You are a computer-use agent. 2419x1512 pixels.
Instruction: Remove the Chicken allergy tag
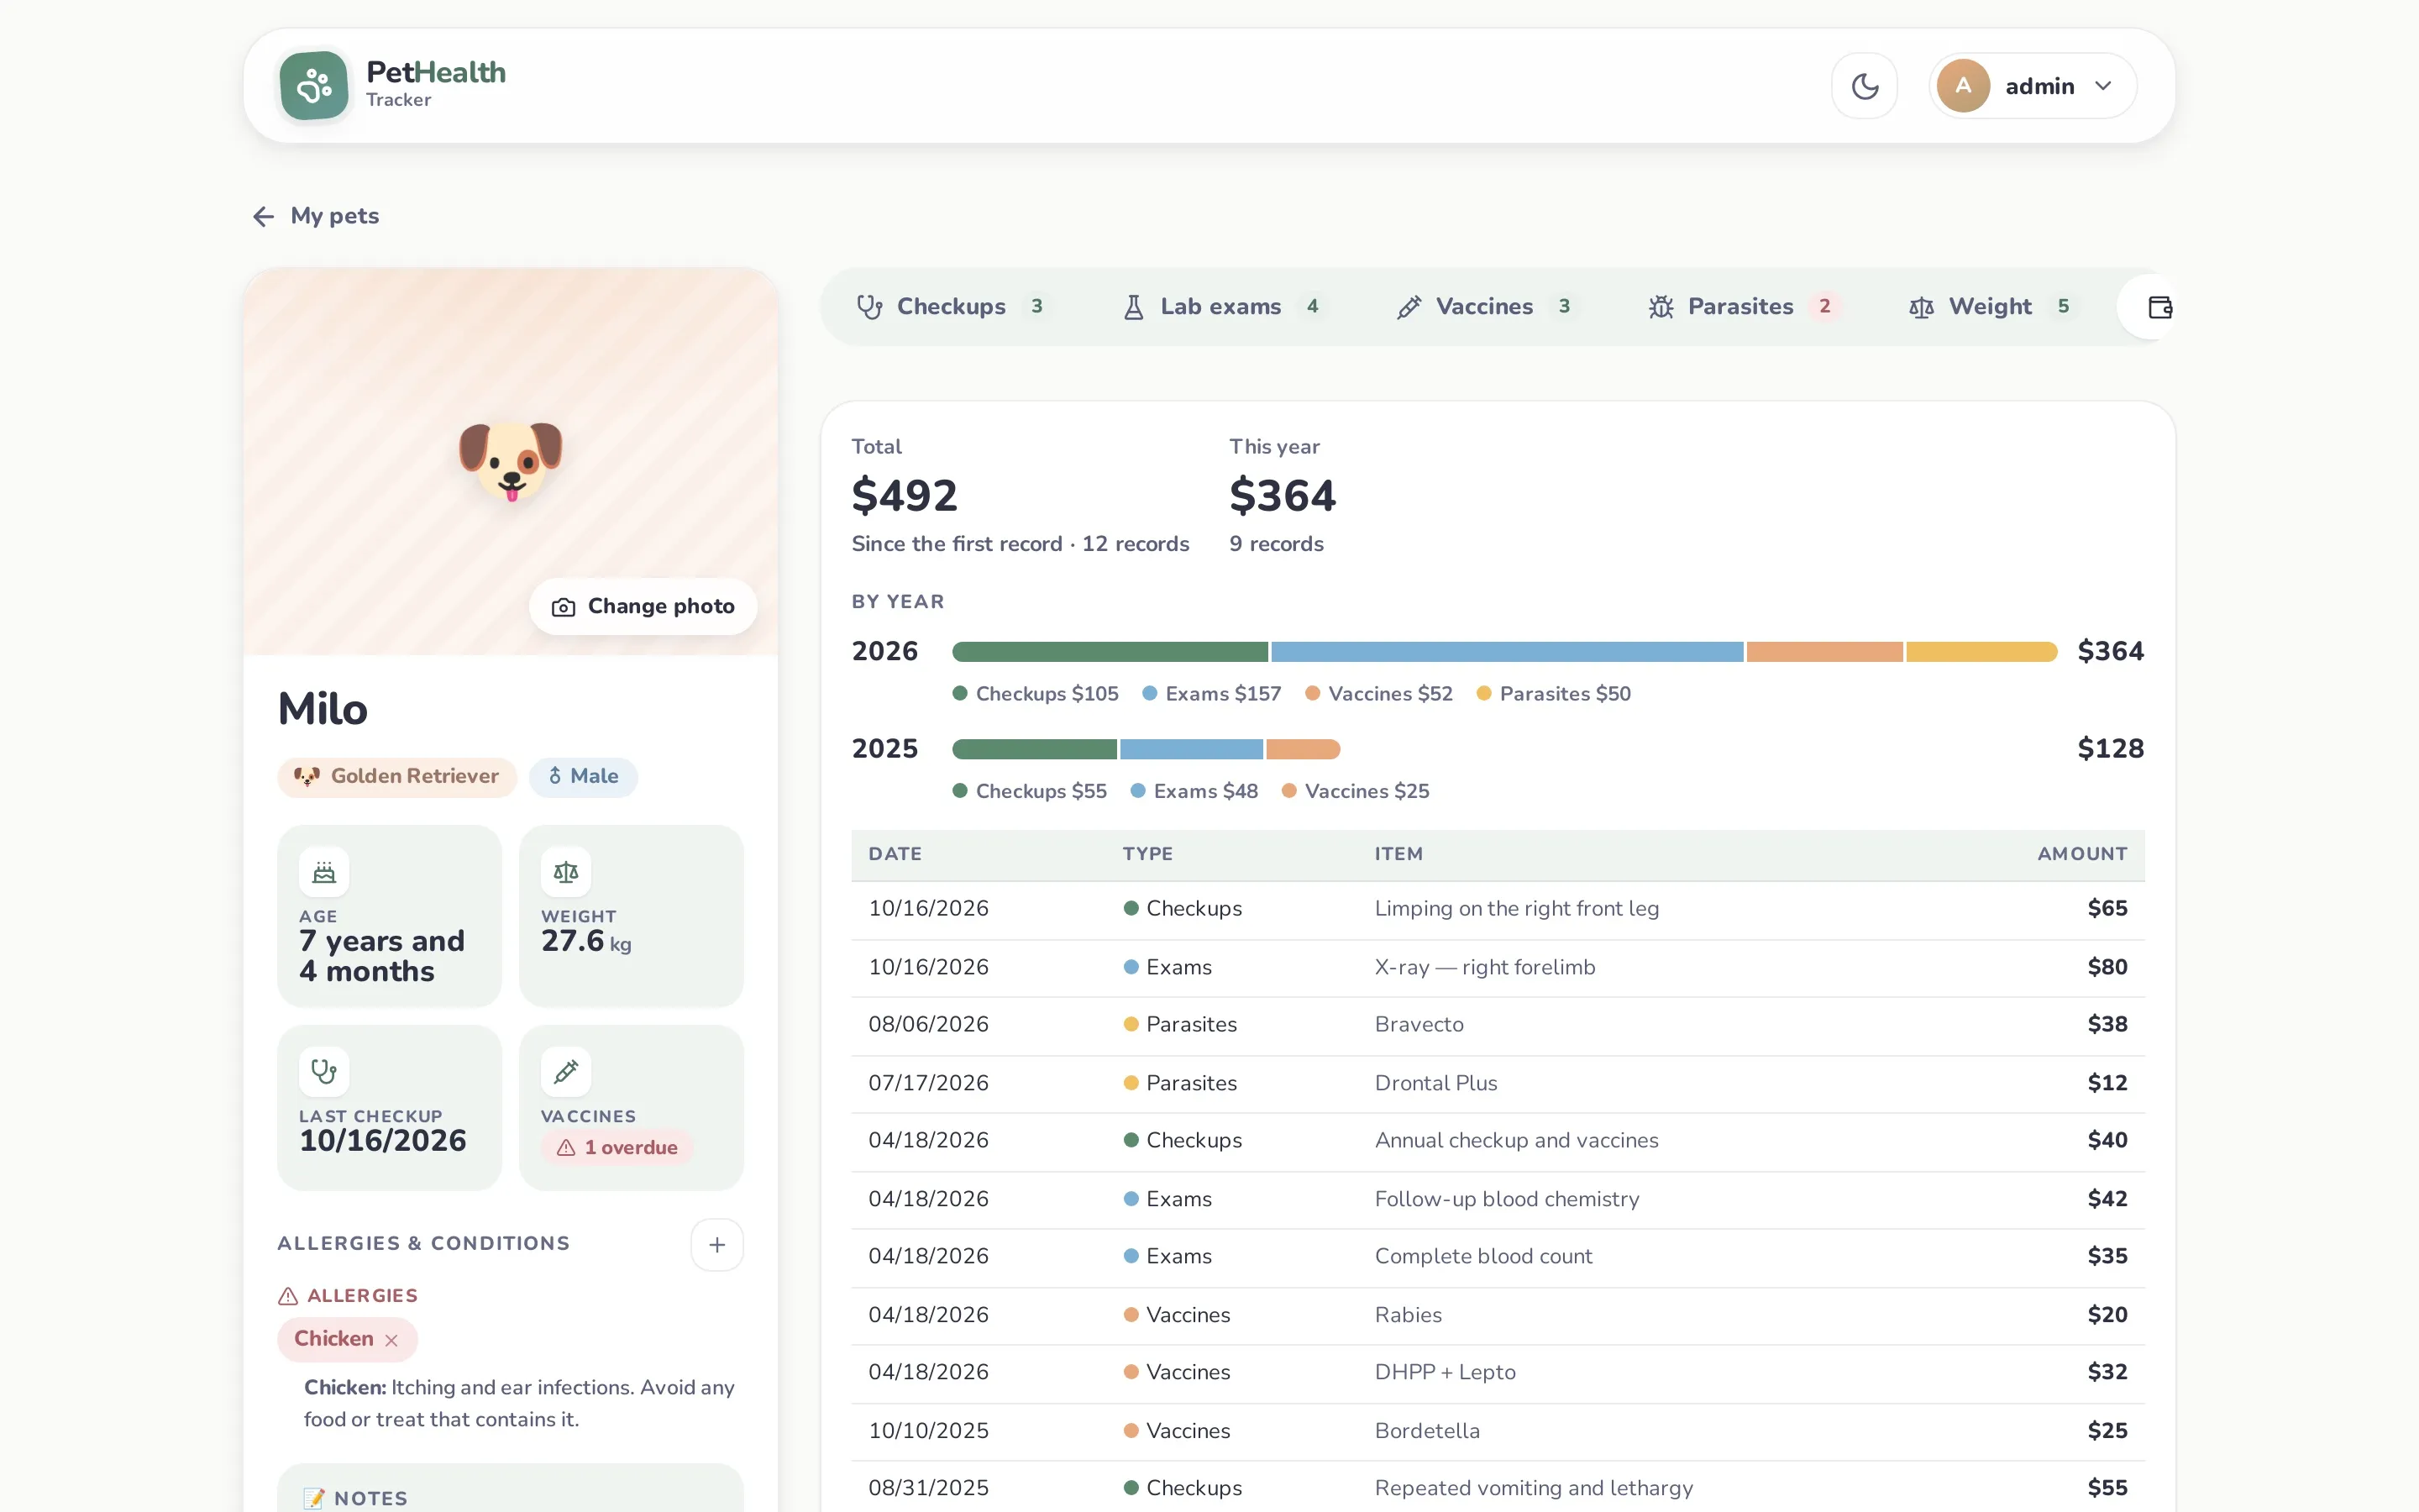(x=392, y=1341)
